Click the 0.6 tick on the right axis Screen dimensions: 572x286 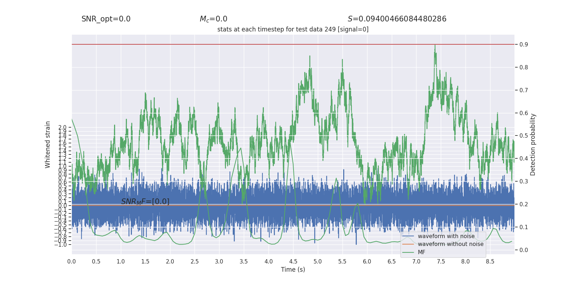tap(524, 113)
